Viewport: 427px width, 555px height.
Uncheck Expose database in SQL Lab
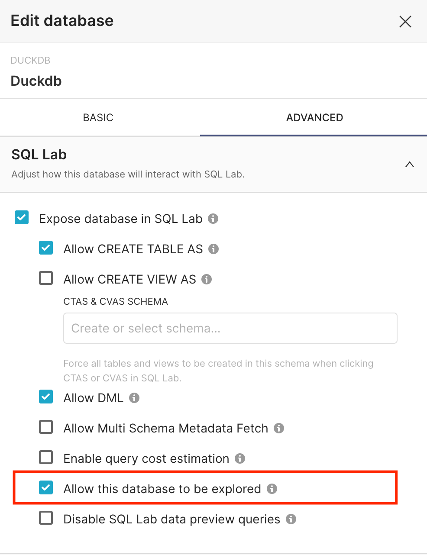[21, 218]
